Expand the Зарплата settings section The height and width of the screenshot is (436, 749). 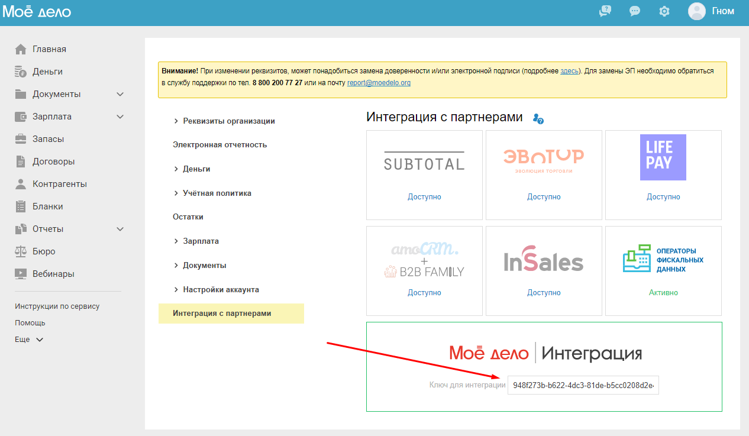coord(196,241)
